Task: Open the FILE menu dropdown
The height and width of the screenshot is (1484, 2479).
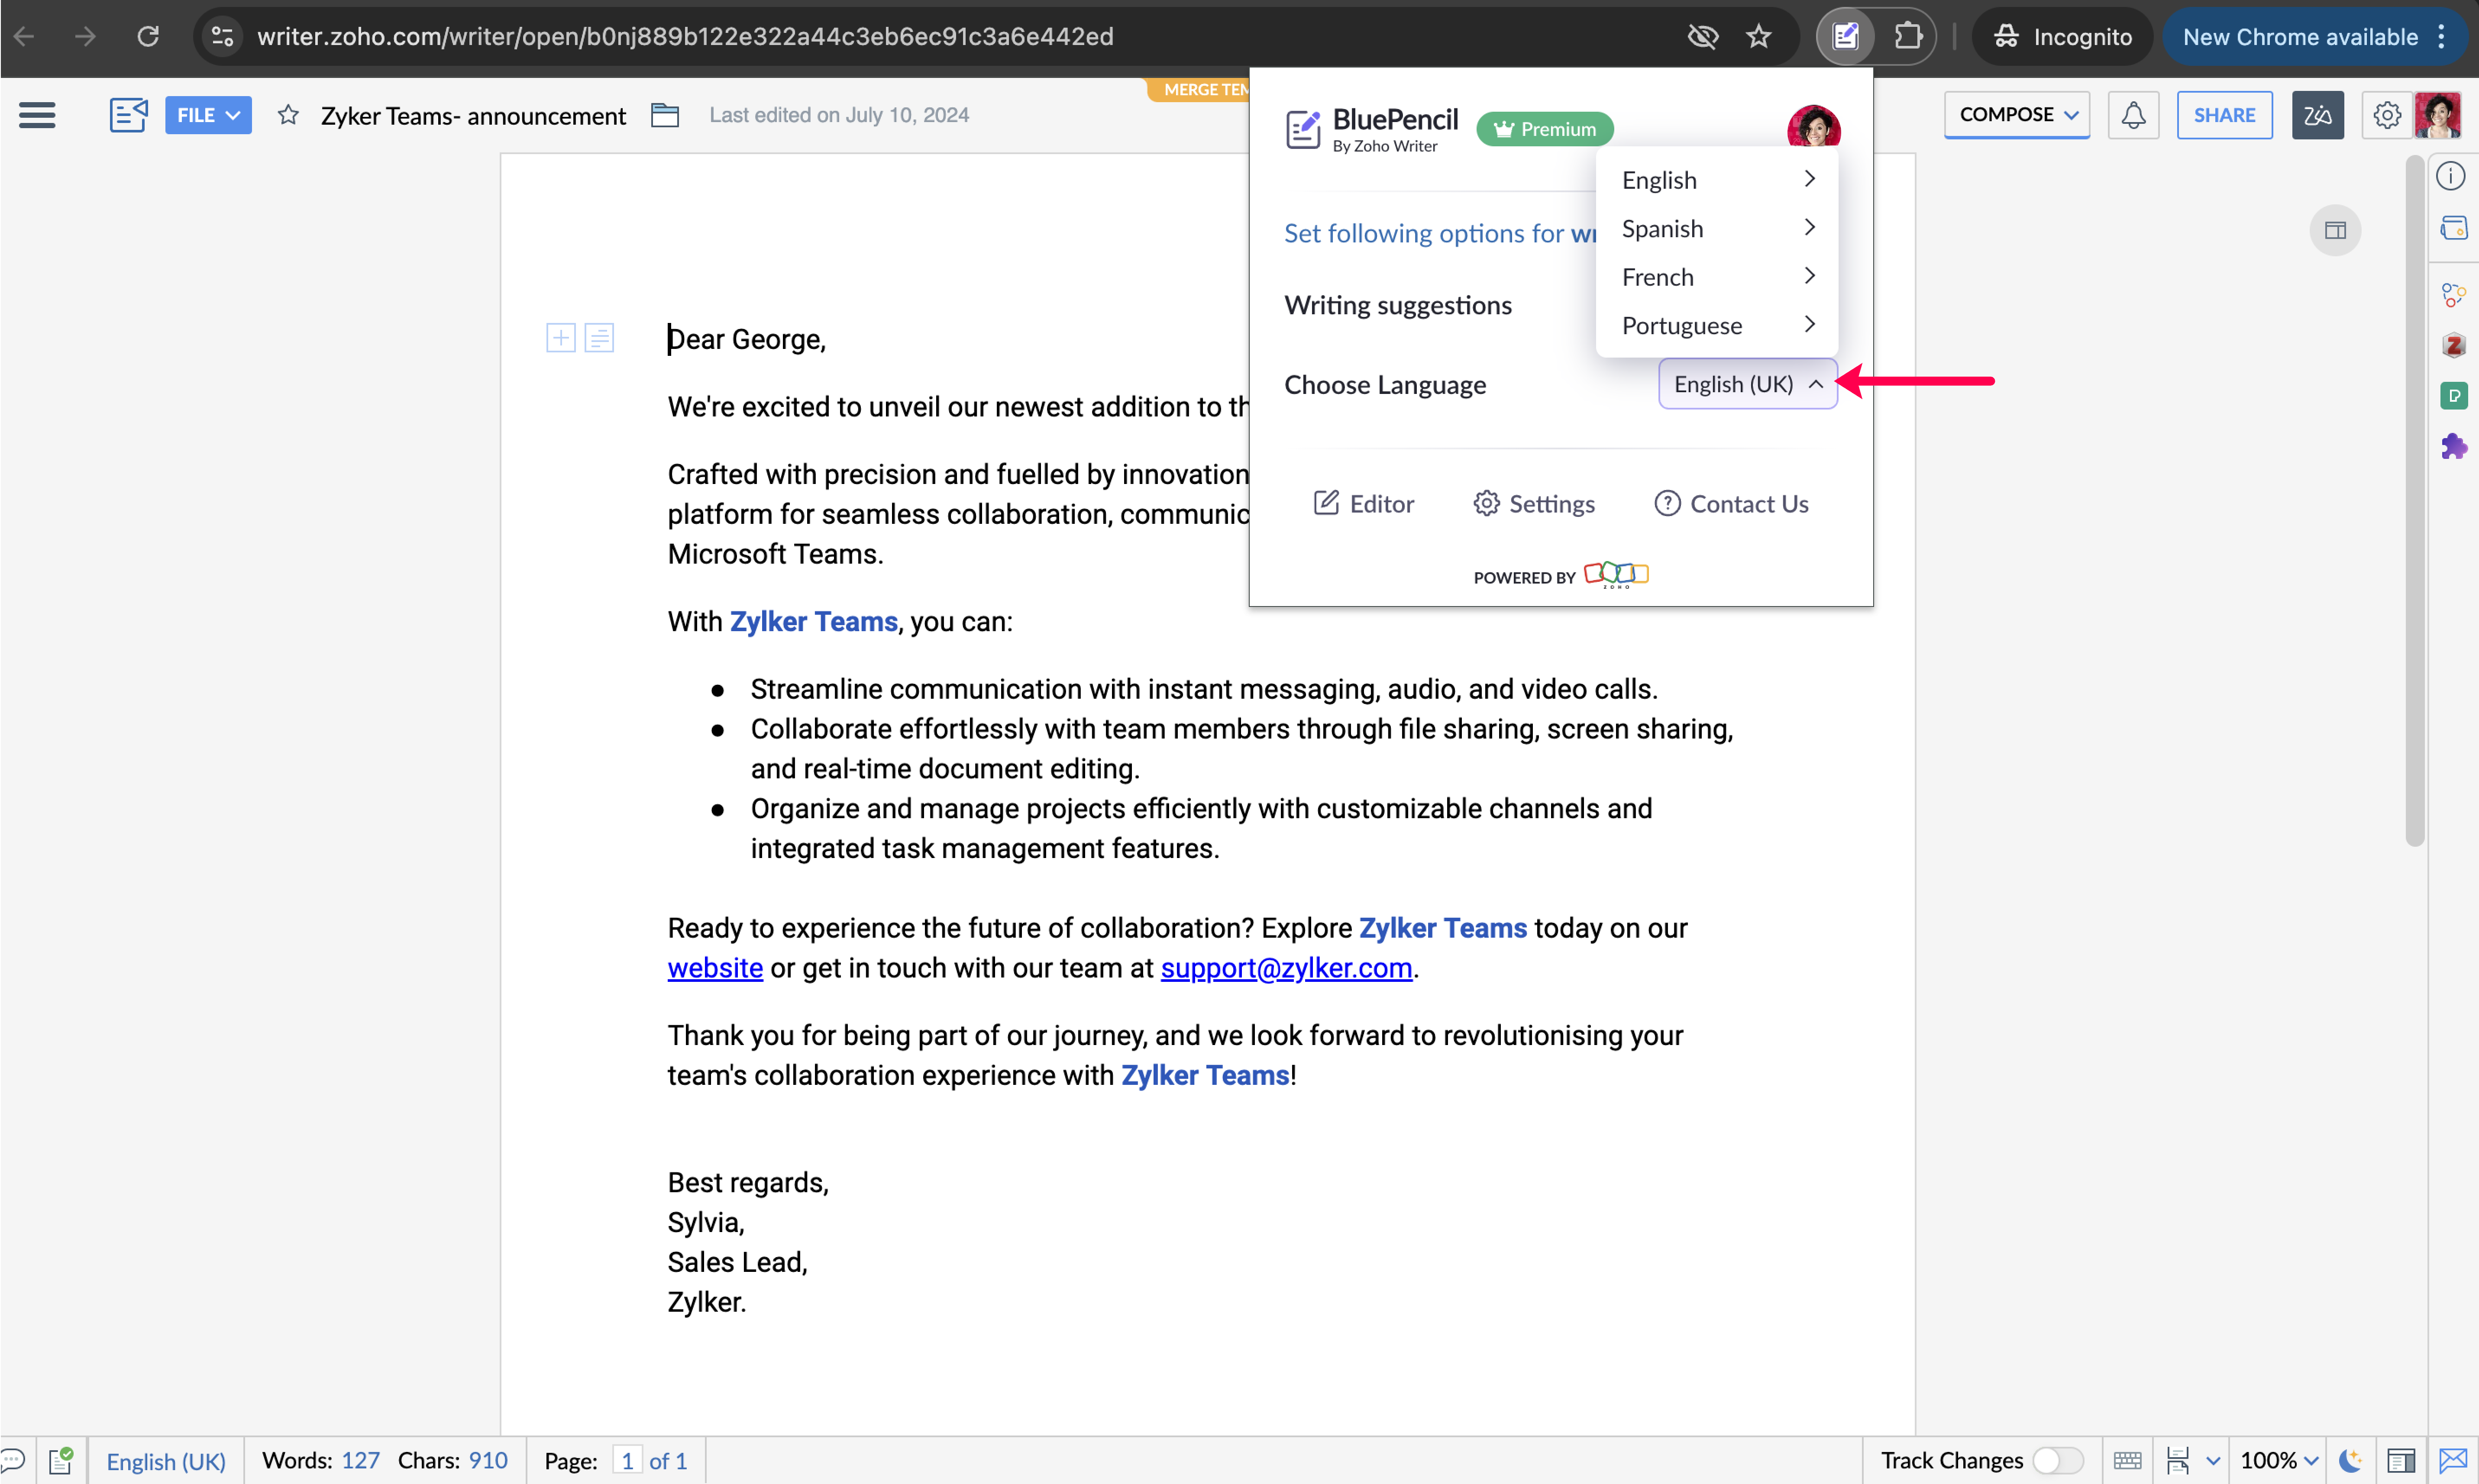Action: tap(207, 115)
